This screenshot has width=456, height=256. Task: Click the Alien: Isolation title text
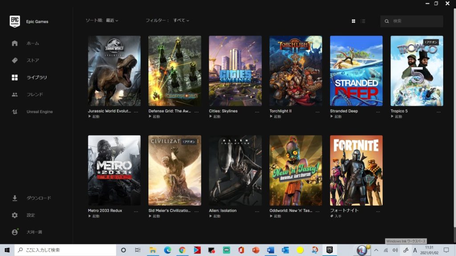coord(223,210)
